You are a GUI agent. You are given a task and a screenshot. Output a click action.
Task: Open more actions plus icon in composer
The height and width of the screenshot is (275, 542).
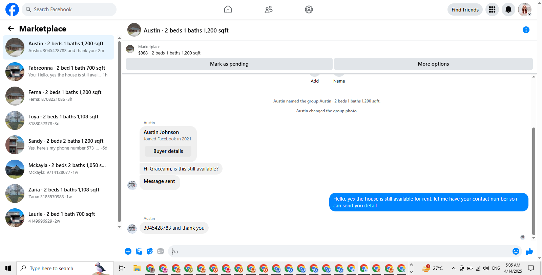coord(128,251)
